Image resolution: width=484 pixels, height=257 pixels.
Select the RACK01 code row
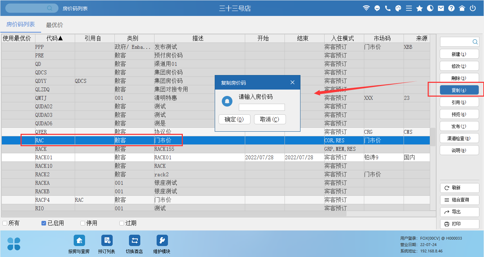coord(215,158)
